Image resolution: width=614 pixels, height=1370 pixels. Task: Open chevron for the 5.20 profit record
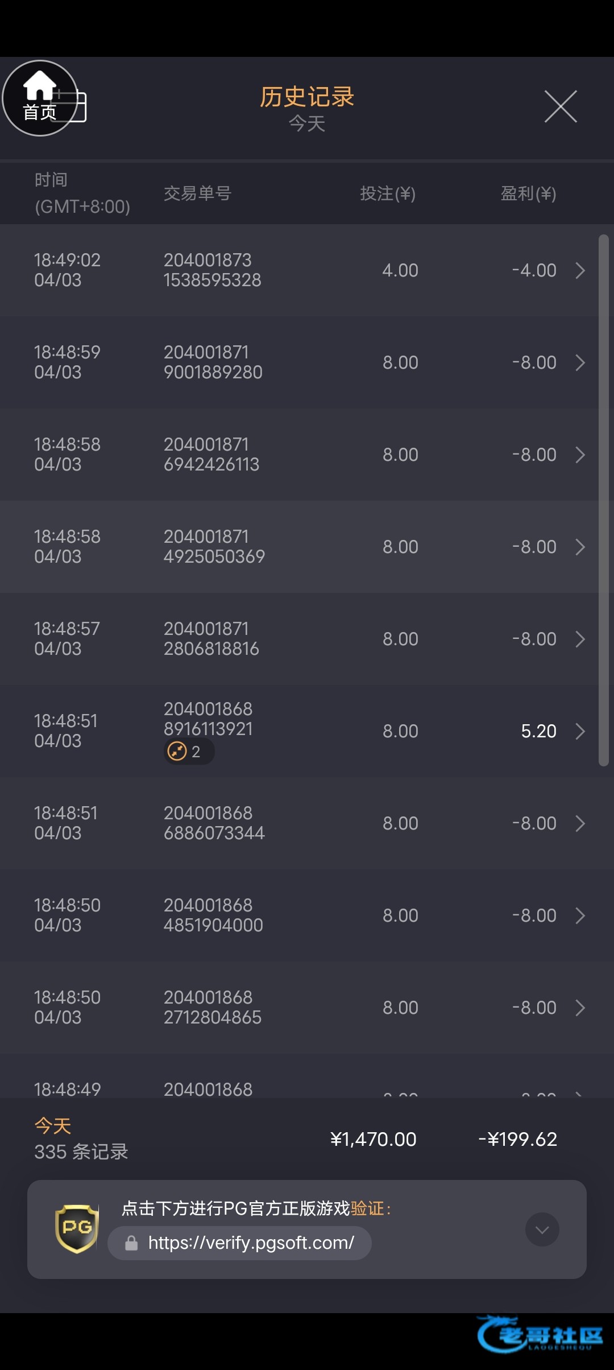point(580,731)
